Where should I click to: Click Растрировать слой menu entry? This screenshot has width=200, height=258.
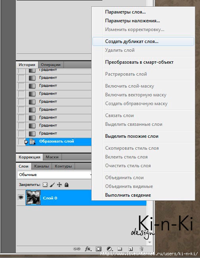tap(143, 74)
